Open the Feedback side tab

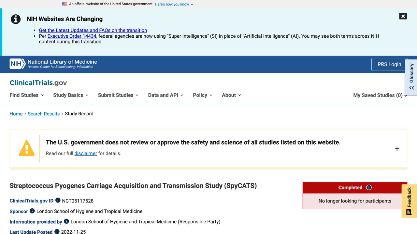click(x=409, y=201)
